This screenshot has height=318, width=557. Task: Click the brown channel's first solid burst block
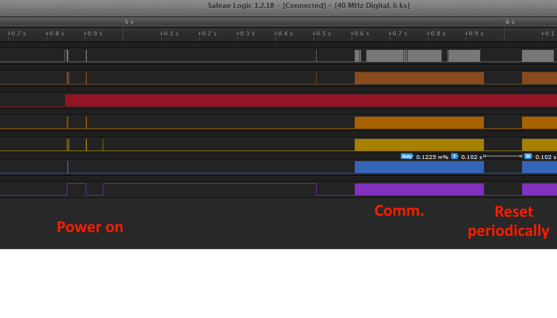[419, 78]
